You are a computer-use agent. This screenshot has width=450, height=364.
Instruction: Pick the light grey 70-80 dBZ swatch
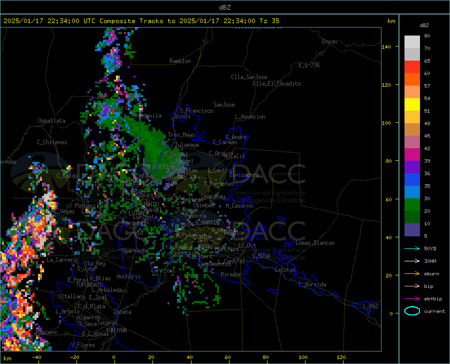[x=412, y=42]
